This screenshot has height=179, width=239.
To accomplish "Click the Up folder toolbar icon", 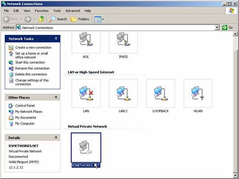I will point(42,19).
